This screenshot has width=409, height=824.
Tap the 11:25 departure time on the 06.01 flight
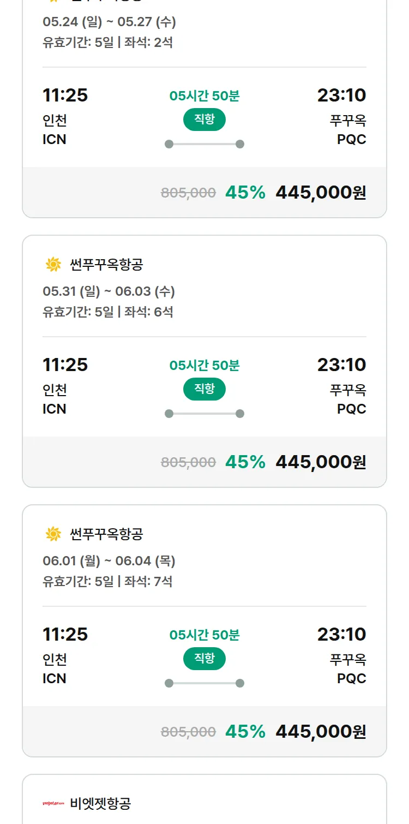pos(65,634)
